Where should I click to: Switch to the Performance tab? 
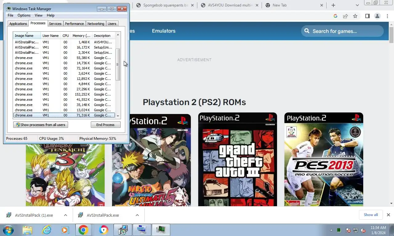pyautogui.click(x=74, y=24)
